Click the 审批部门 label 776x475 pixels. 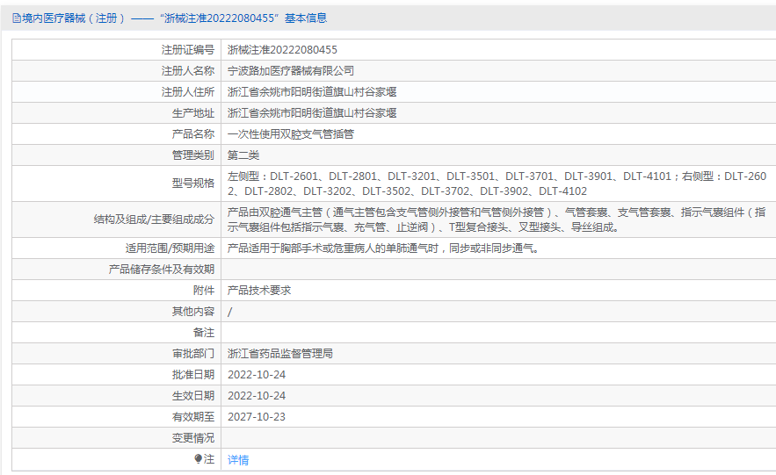[193, 354]
